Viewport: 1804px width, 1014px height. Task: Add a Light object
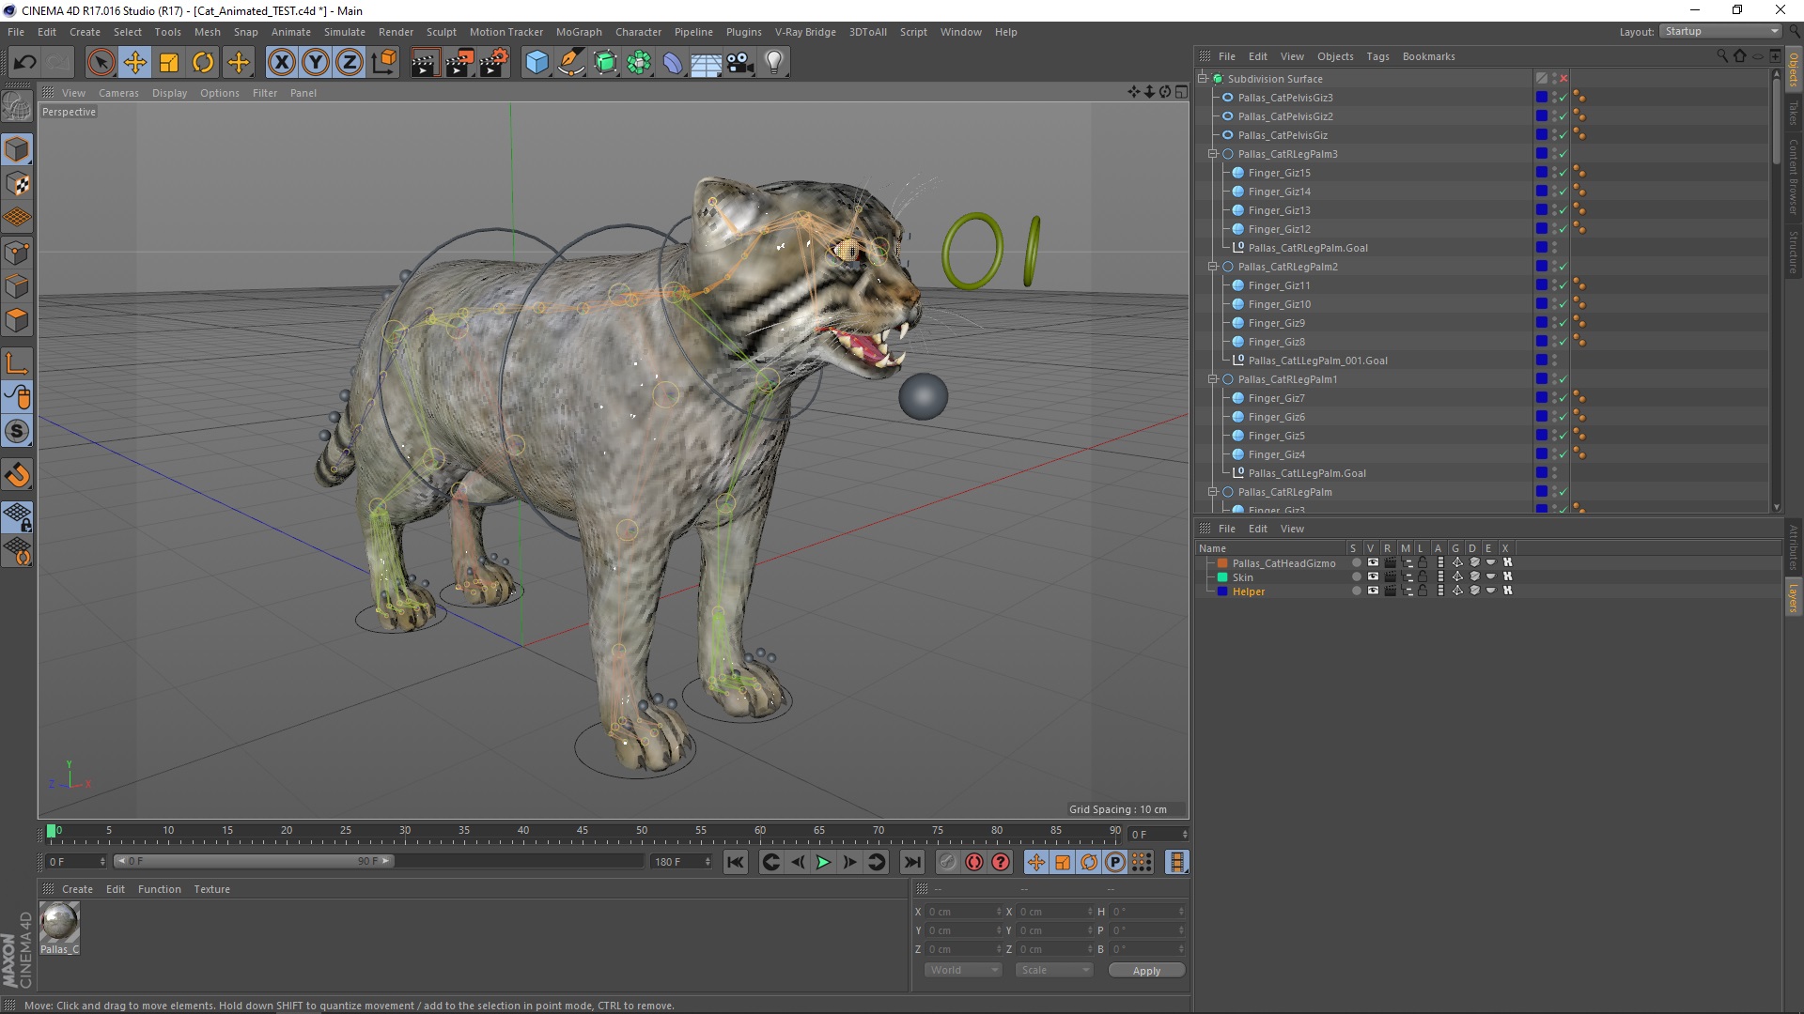click(x=773, y=63)
